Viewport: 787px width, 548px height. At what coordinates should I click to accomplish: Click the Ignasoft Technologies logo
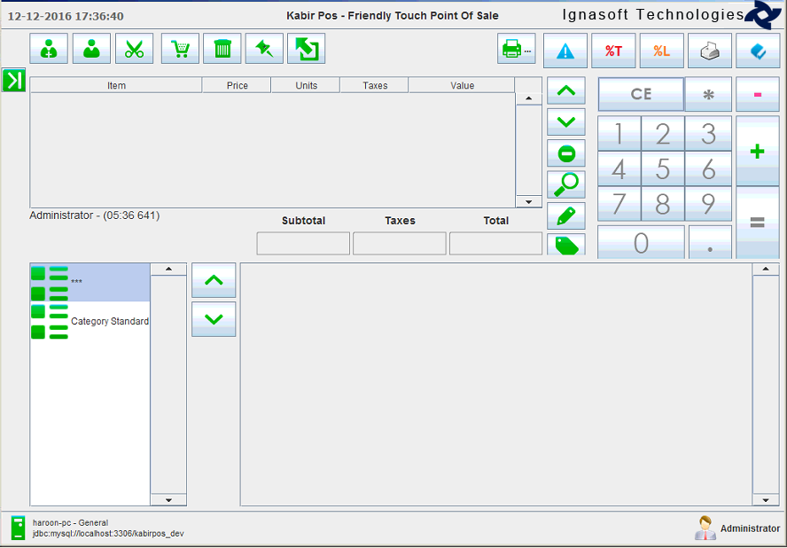pyautogui.click(x=762, y=15)
